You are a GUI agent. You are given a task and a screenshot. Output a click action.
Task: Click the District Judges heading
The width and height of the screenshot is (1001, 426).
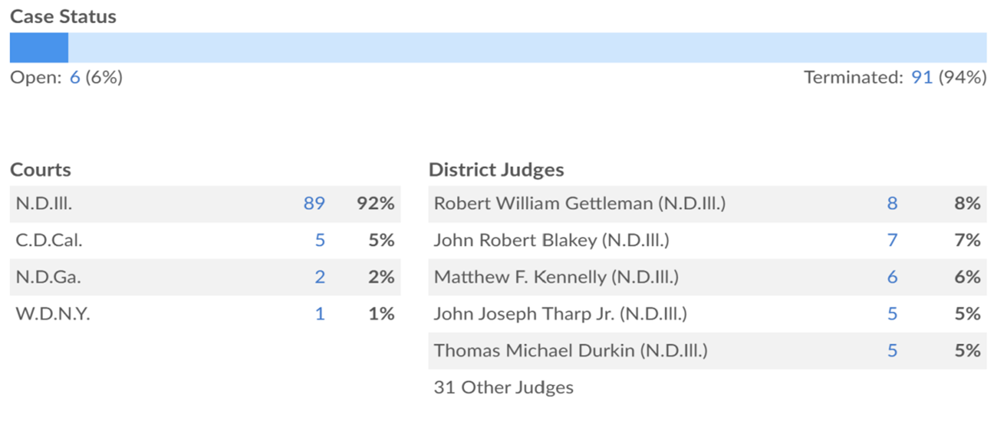496,170
